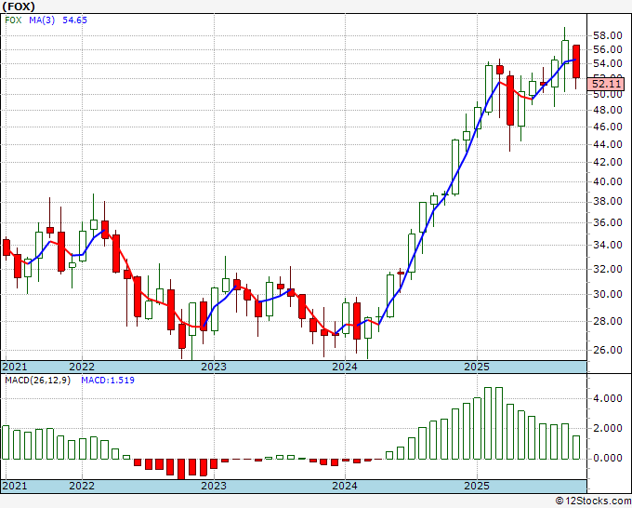Screen dimensions: 632x508
Task: Click the 58.00 price axis label
Action: pyautogui.click(x=608, y=35)
